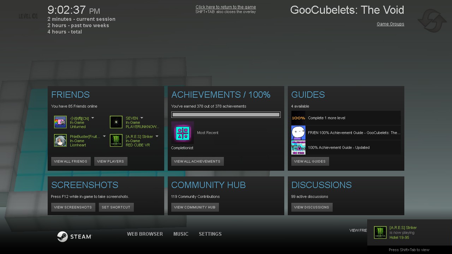Open the Web Browser menu item
Viewport: 452px width, 254px height.
(145, 234)
